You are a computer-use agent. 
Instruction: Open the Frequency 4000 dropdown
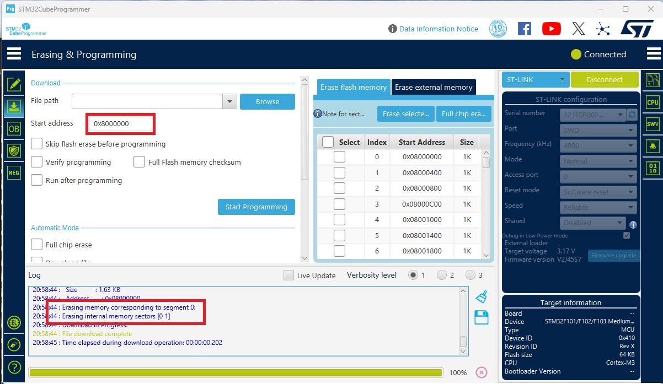pos(598,145)
